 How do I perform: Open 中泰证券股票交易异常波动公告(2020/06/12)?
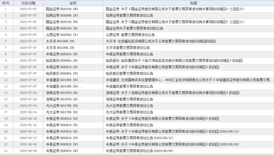click(x=140, y=138)
